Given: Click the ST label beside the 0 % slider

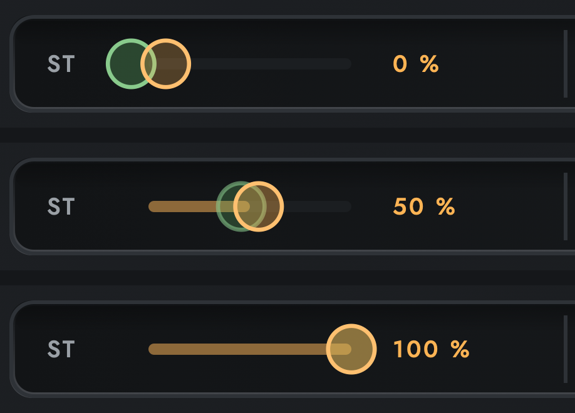Looking at the screenshot, I should (61, 64).
